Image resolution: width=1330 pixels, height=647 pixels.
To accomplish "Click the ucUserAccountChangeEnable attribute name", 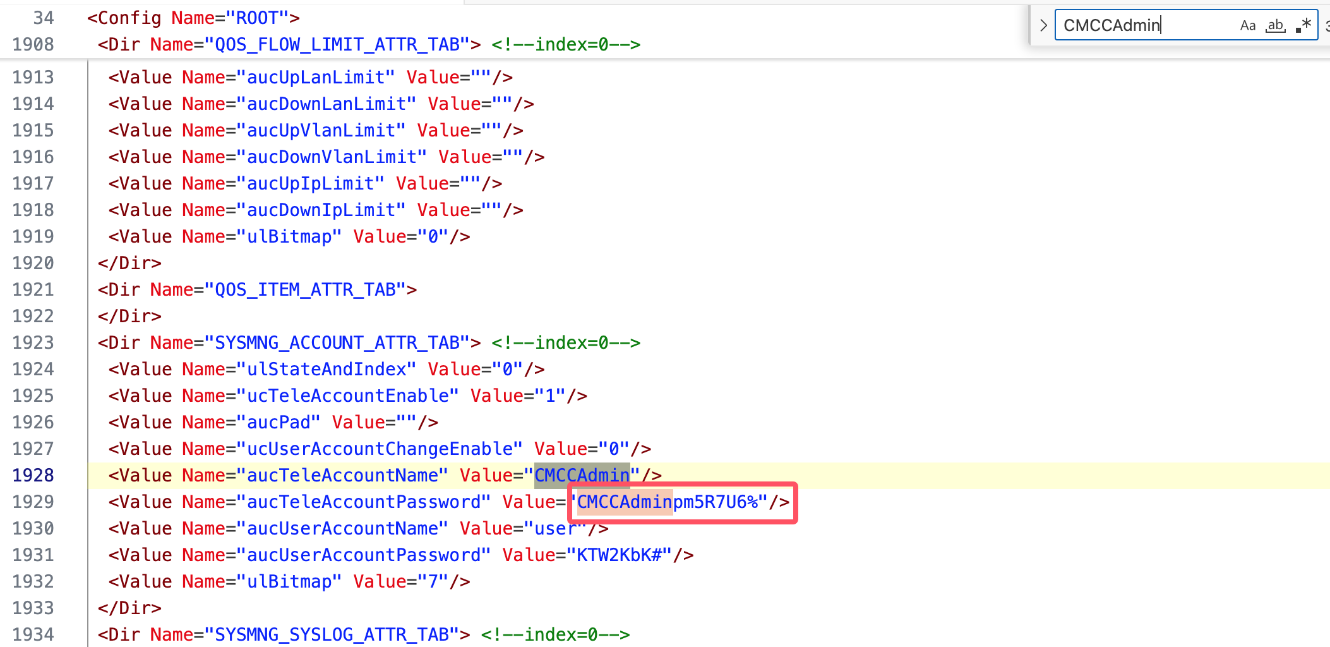I will coord(380,449).
